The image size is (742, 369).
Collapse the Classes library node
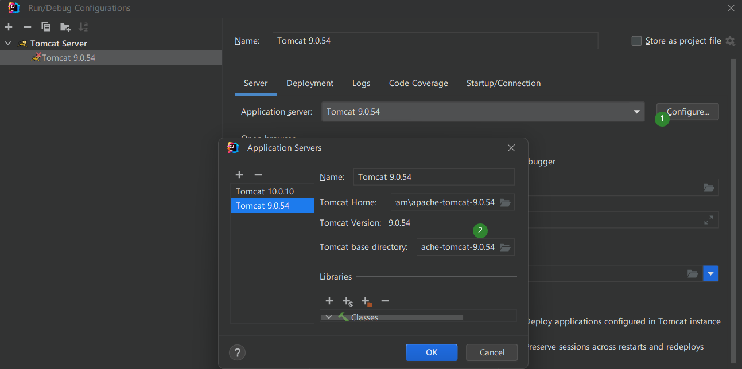[329, 317]
